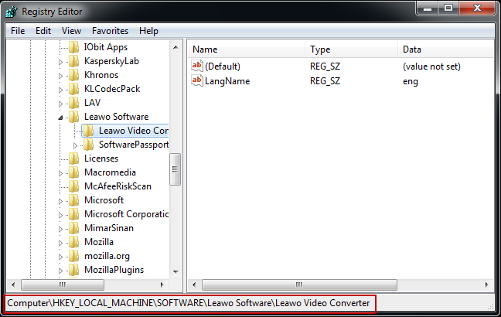This screenshot has width=501, height=317.
Task: Click the status bar registry path text
Action: (188, 303)
